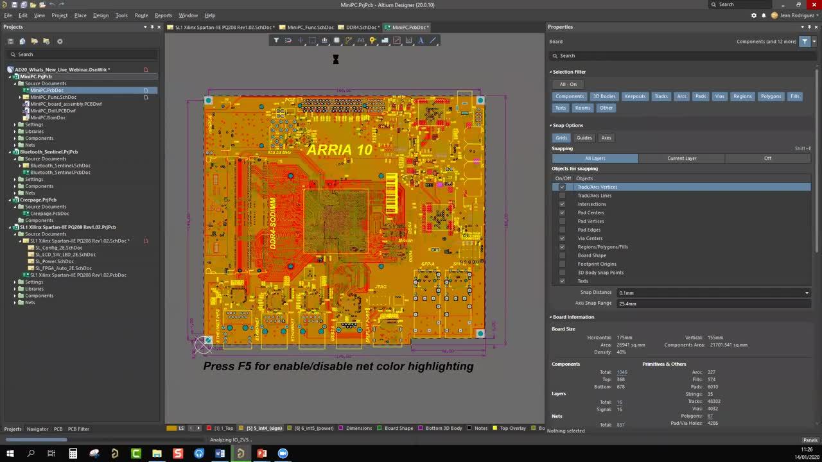Toggle the Board Shape snapping option
Screen dimensions: 822x462
pyautogui.click(x=562, y=255)
